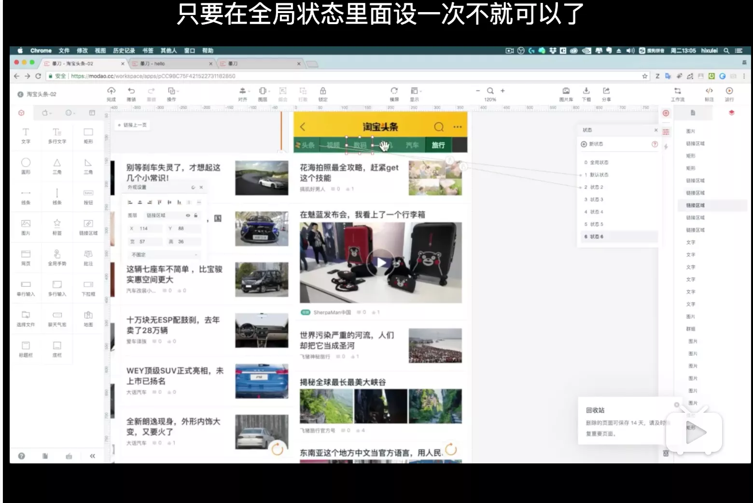Bookmark page with the star icon

point(645,76)
